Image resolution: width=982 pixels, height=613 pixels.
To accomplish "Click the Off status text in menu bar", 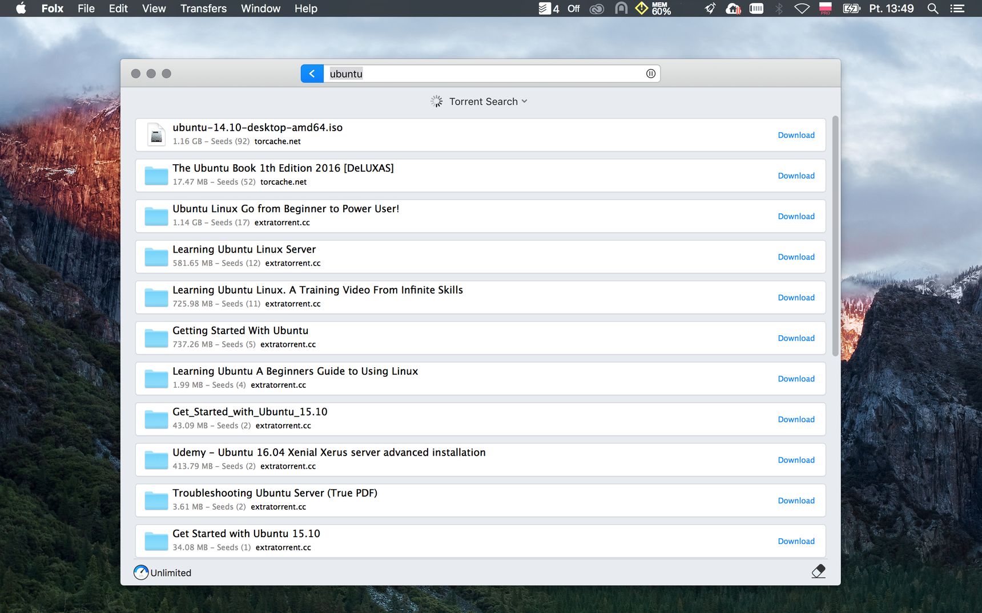I will tap(573, 9).
